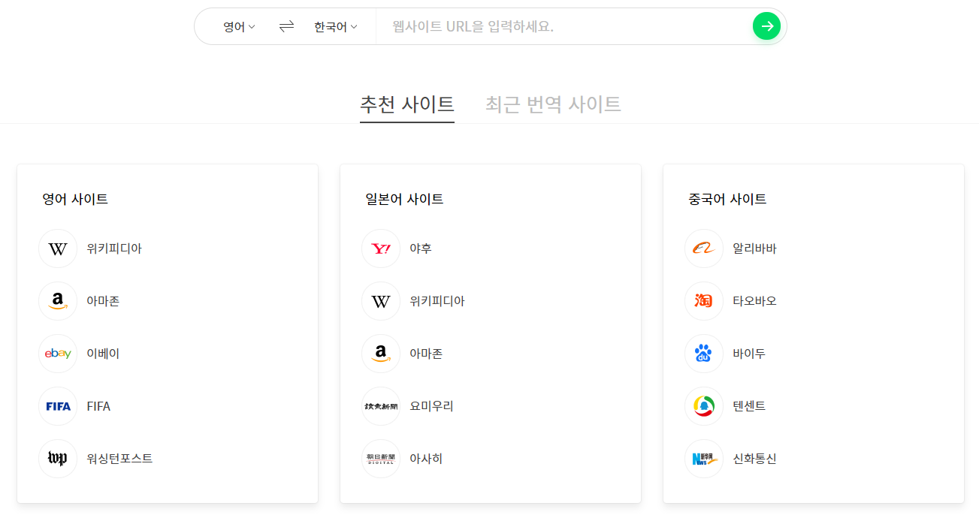Open 위키피디아 link in 일본어 사이트
The image size is (979, 515).
coord(437,301)
